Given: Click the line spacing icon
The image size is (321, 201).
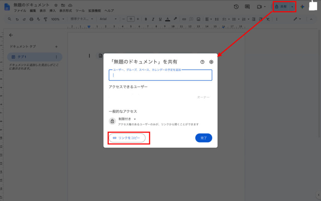Looking at the screenshot, I should [217, 19].
